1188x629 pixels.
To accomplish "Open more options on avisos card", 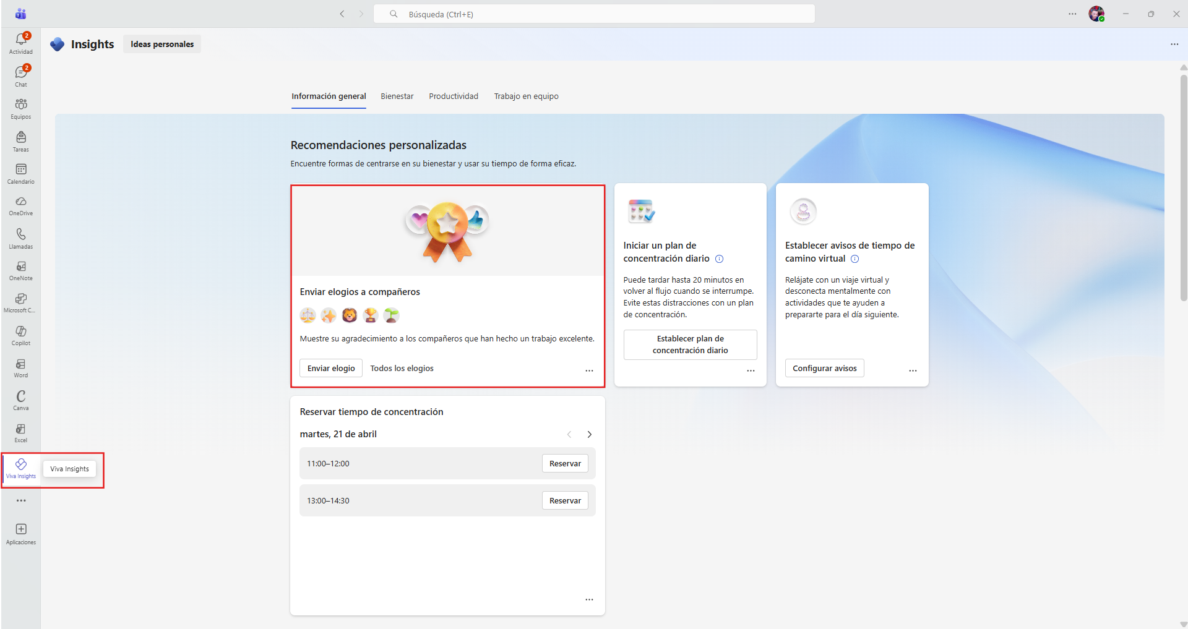I will 913,370.
